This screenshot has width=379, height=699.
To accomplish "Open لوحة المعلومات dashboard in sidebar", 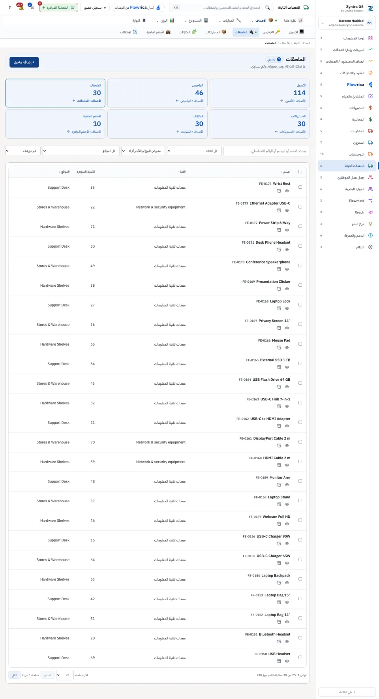I will click(347, 38).
